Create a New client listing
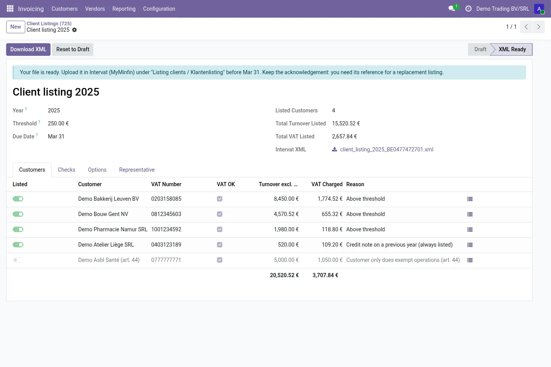This screenshot has height=367, width=551. pyautogui.click(x=16, y=27)
